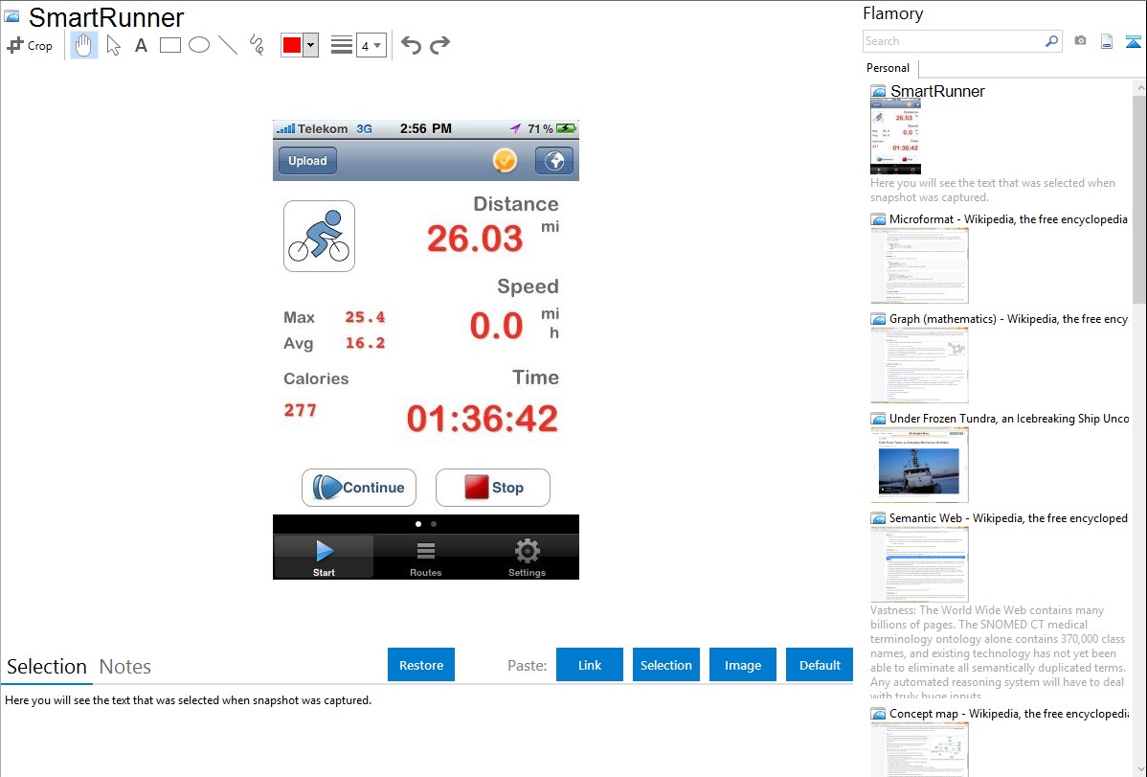Click the magnifier search icon

pos(1052,41)
